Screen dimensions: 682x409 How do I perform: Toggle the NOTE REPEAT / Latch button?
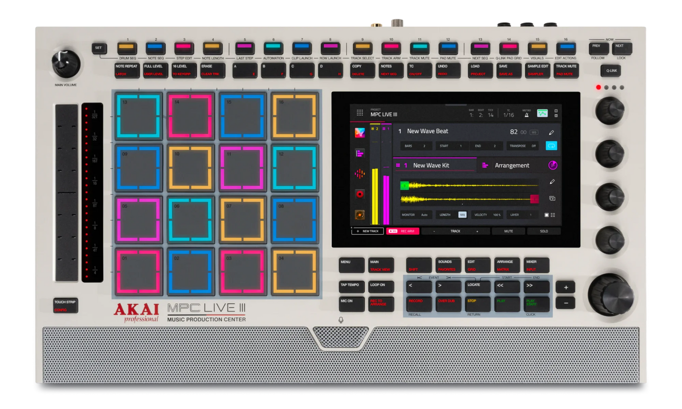click(x=127, y=70)
